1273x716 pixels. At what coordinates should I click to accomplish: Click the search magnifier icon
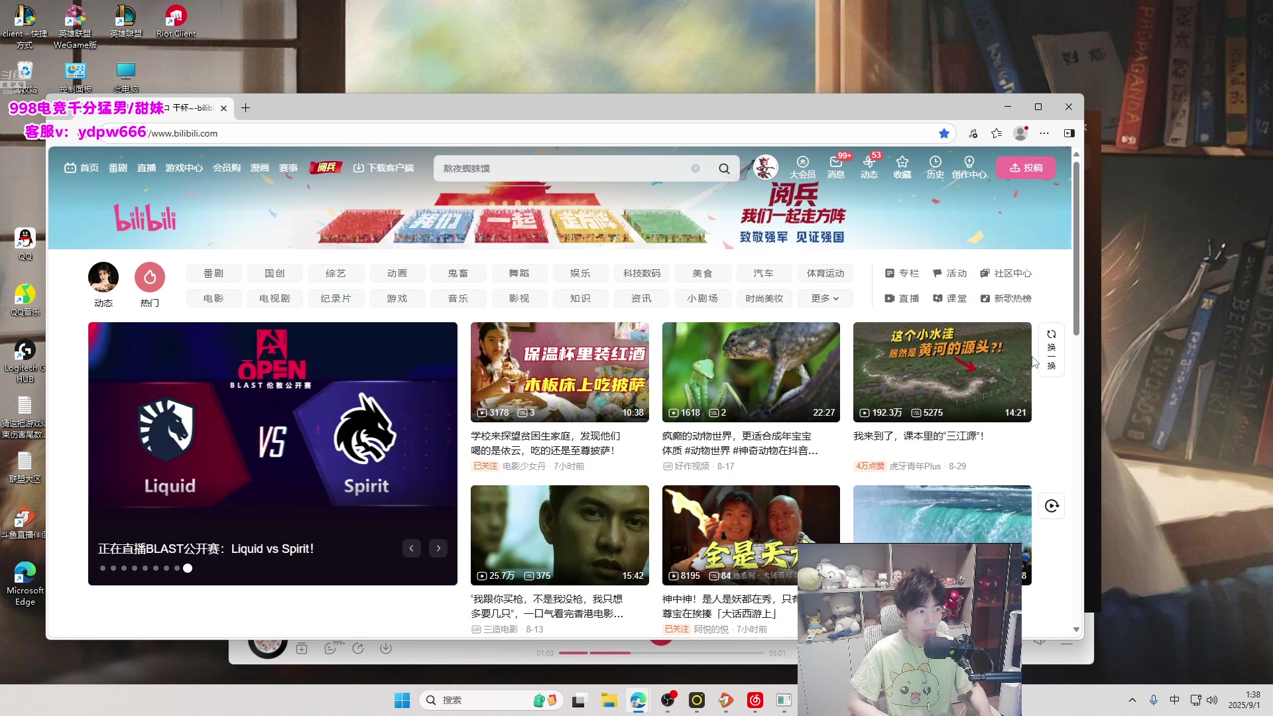(x=724, y=168)
